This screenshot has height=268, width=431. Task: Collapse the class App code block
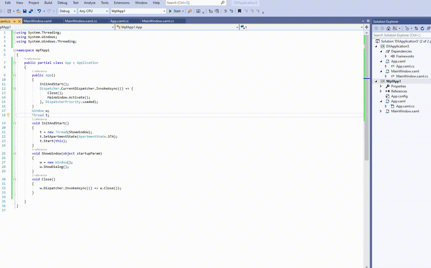[x=14, y=63]
